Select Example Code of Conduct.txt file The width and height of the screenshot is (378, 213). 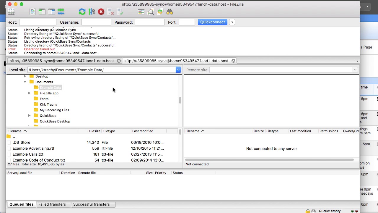[x=92, y=160]
